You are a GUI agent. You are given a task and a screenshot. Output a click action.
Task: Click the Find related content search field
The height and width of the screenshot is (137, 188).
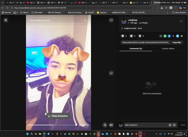(55, 21)
